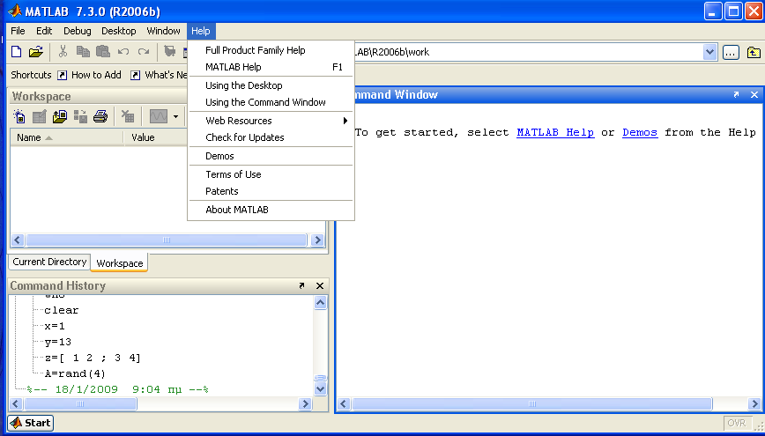
Task: Click the Print icon in Workspace toolbar
Action: pos(100,116)
